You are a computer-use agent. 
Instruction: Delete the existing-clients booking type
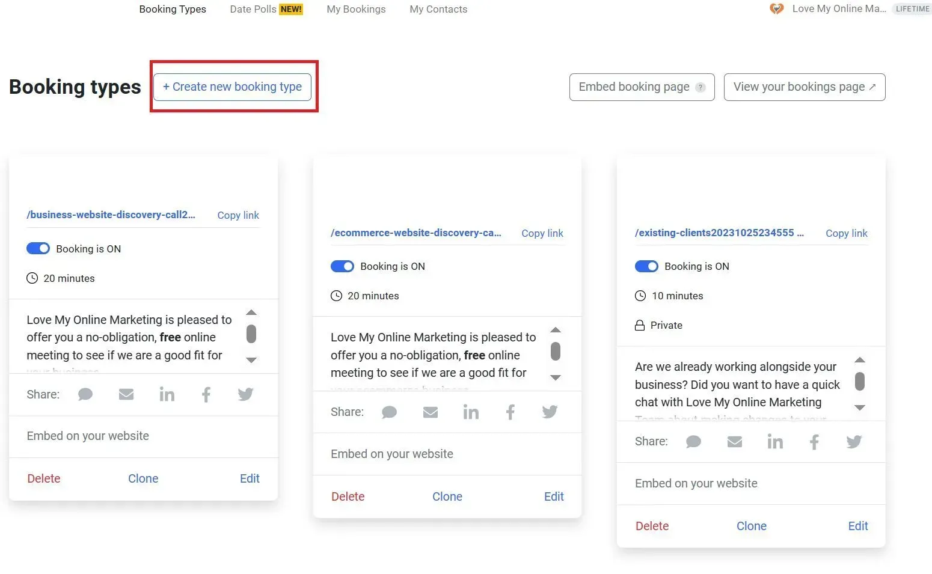pos(652,526)
